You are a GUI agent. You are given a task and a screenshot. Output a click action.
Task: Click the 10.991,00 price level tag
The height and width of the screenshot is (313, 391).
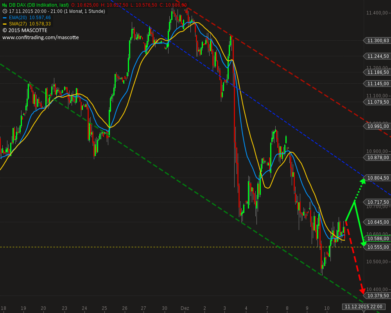coord(377,126)
